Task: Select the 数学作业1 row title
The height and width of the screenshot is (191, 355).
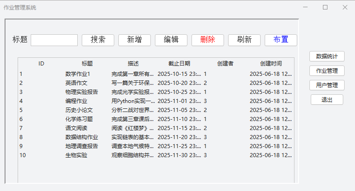Action: click(78, 74)
